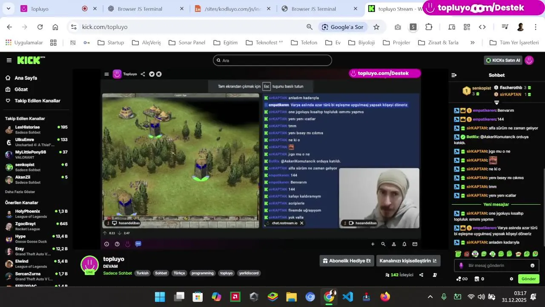The width and height of the screenshot is (545, 307).
Task: Click the follow person icon beside share
Action: (435, 275)
